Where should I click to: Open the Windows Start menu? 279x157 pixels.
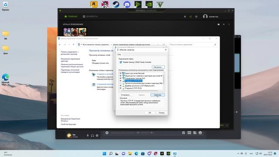pos(105,154)
